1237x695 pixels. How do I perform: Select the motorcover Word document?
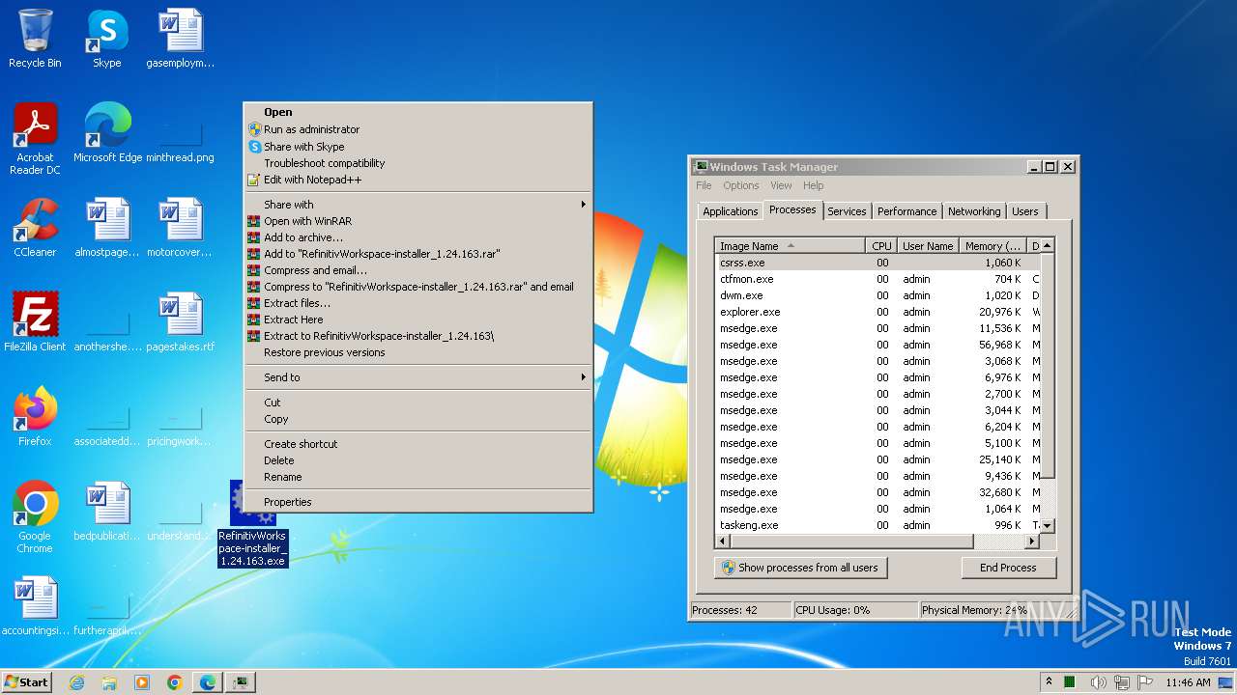point(180,229)
